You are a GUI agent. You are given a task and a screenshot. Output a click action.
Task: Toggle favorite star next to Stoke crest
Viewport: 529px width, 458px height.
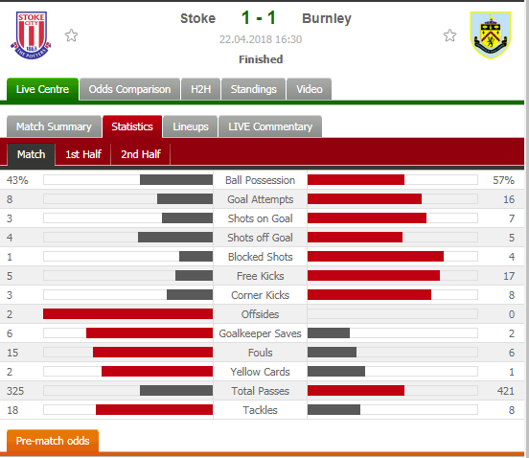point(71,35)
